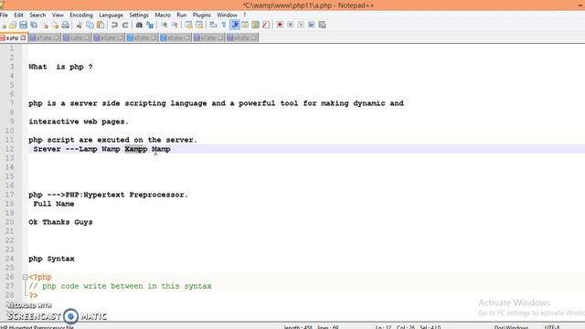Open the ? help menu
The image size is (585, 329).
245,15
